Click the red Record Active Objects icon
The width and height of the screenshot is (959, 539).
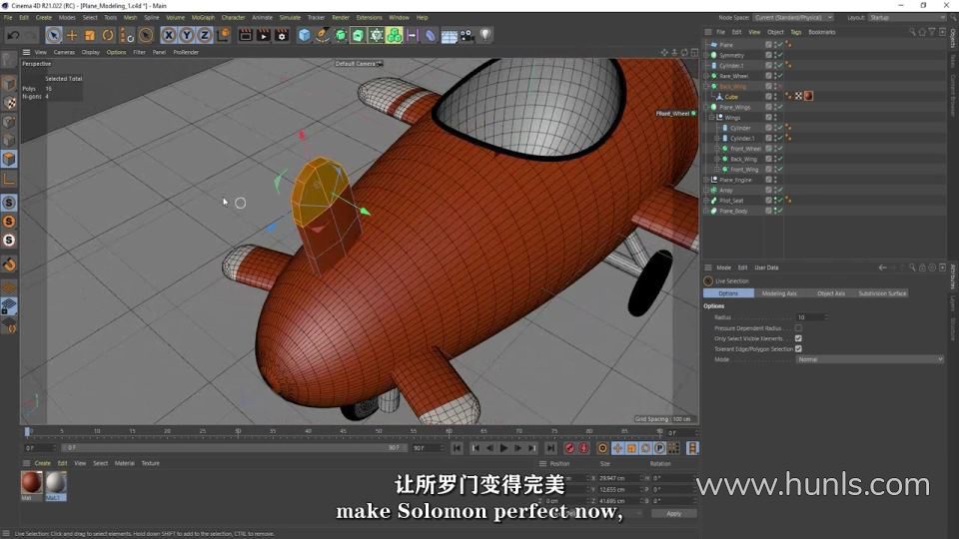coord(570,448)
